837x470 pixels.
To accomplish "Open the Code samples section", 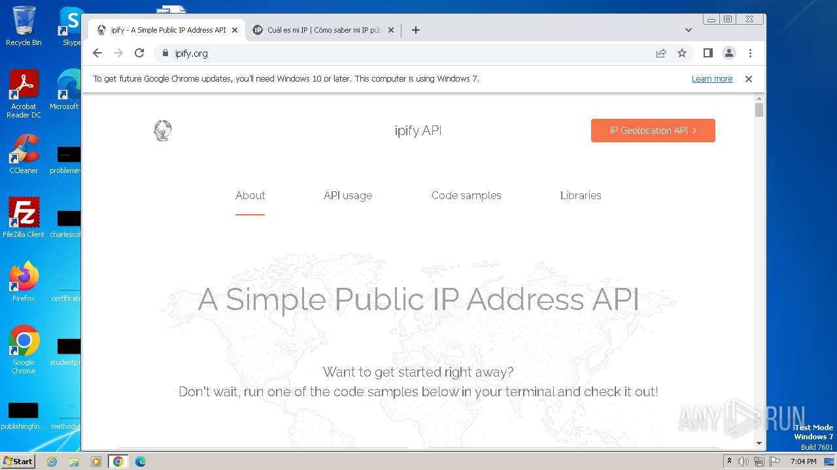I will 466,195.
